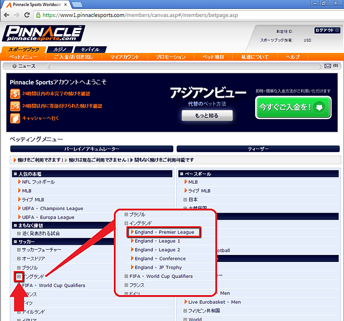Open the mail envelope inbox icon
Screen dimensions: 344x321
pyautogui.click(x=328, y=66)
